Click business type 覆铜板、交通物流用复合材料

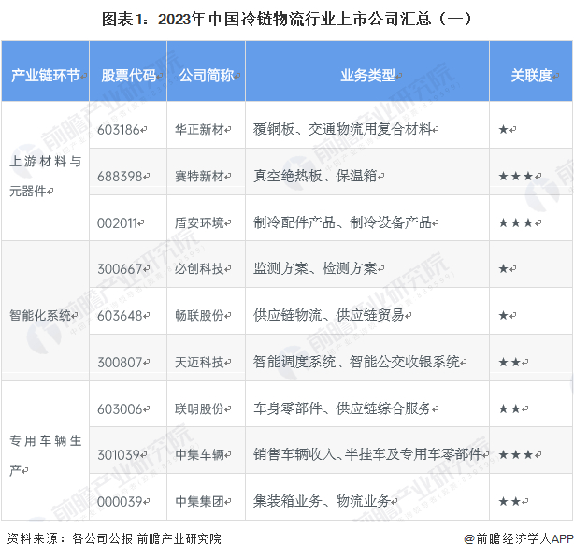(x=342, y=129)
